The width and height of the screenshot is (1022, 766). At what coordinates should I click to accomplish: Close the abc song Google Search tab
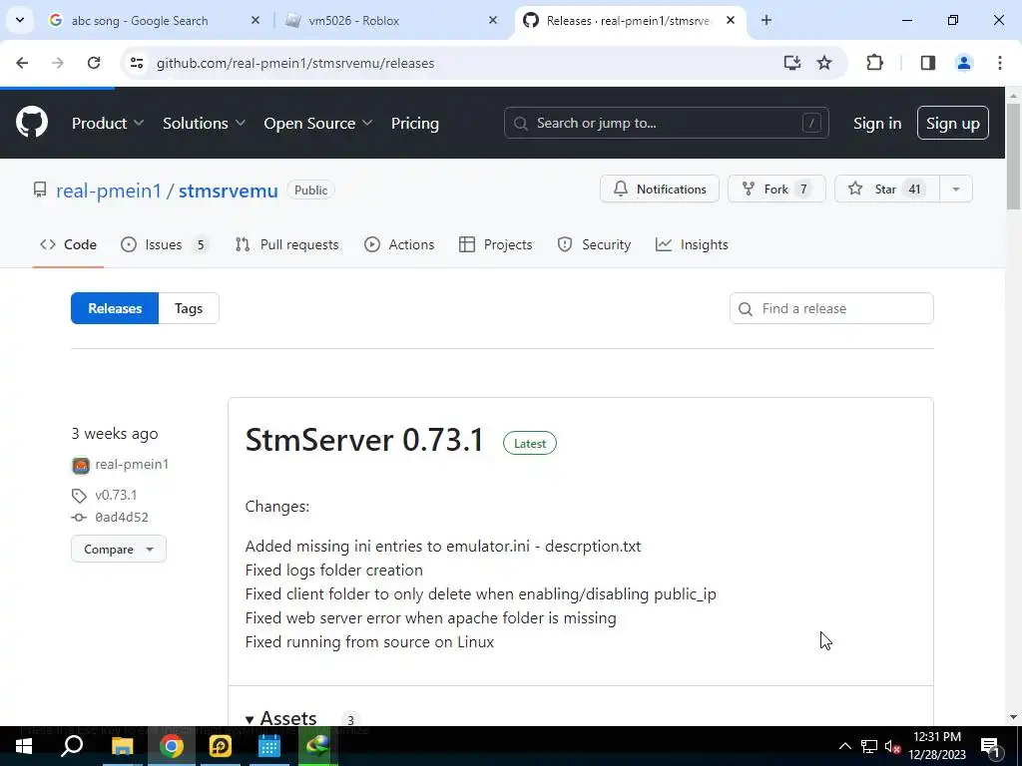pos(255,21)
